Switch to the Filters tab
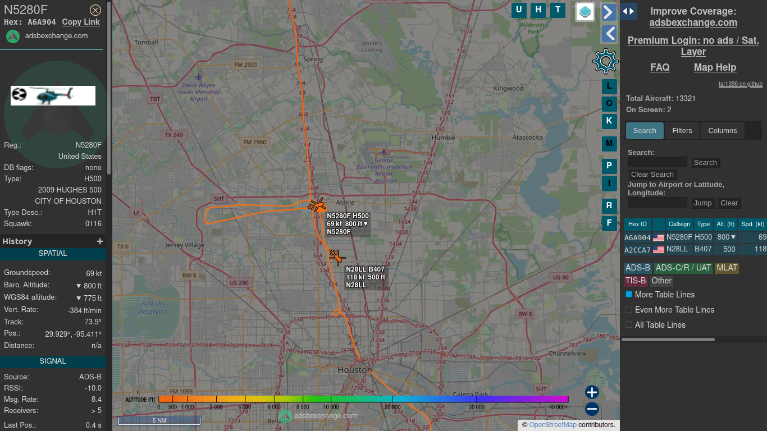767x431 pixels. pos(682,131)
